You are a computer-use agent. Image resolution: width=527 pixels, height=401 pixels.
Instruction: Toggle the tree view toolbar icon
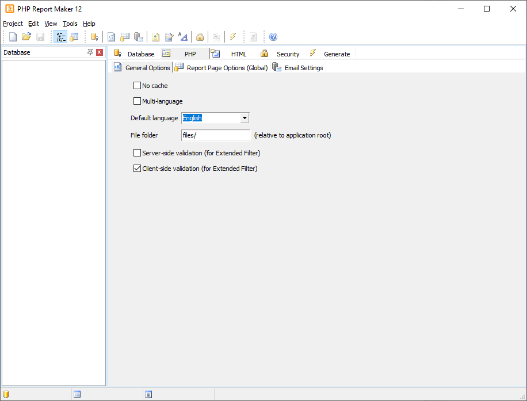60,37
